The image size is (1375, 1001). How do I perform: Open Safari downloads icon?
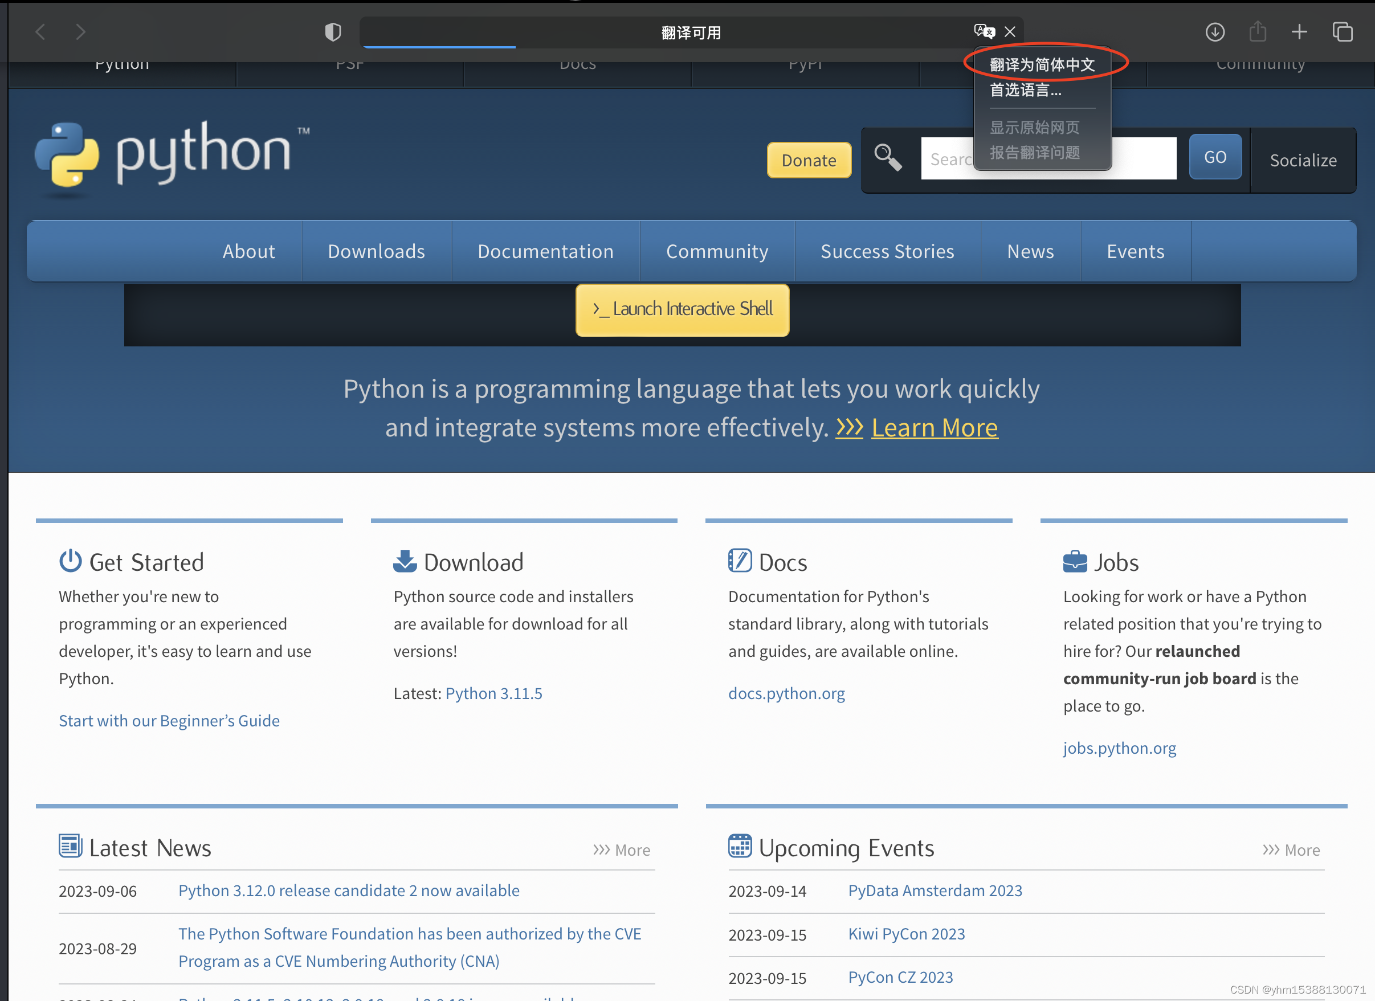(1215, 31)
